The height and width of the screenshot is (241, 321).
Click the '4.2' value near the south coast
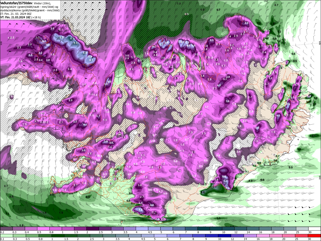(x=152, y=205)
